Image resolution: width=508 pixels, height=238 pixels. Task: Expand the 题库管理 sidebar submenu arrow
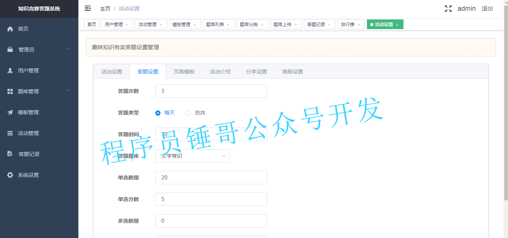pos(69,91)
